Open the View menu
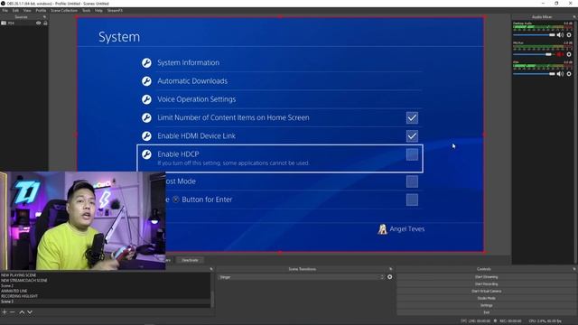This screenshot has width=578, height=325. point(27,11)
